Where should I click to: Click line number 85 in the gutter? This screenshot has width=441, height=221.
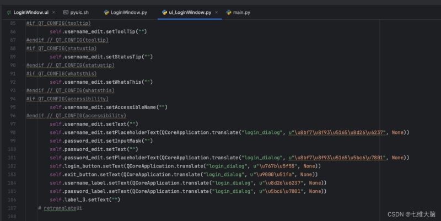tap(13, 23)
